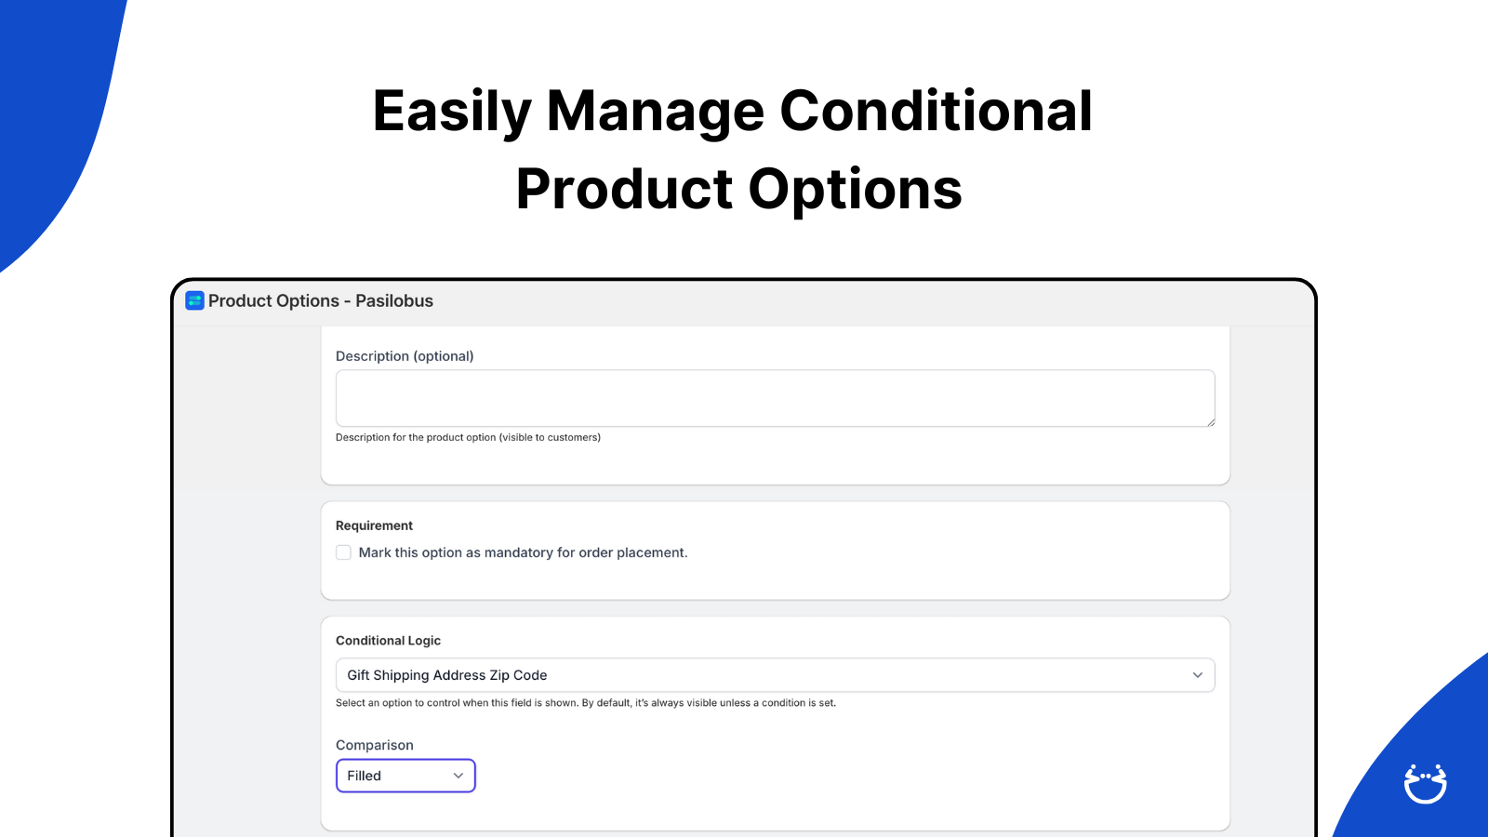Image resolution: width=1488 pixels, height=837 pixels.
Task: Click the 'visible to customers' description help text
Action: 468,437
